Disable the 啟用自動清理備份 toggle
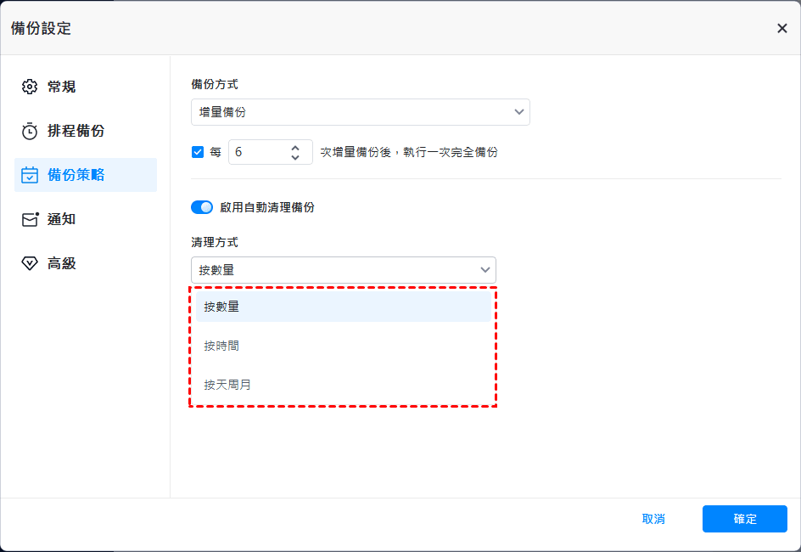This screenshot has width=801, height=552. [202, 207]
